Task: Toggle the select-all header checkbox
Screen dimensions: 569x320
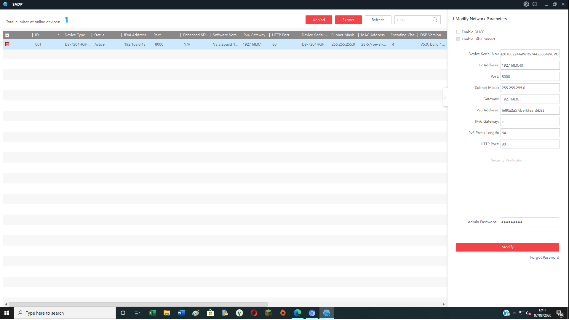Action: pos(7,35)
